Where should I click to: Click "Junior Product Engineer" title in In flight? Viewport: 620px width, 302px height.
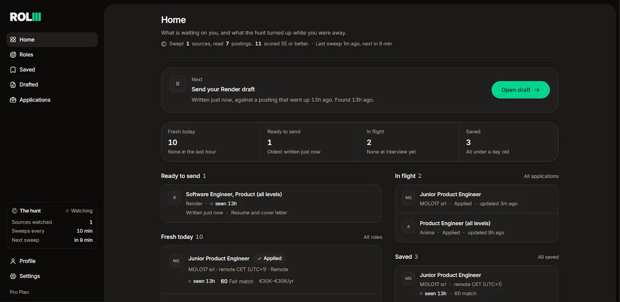pos(450,194)
